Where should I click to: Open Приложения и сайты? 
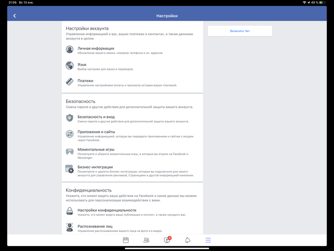pos(132,136)
